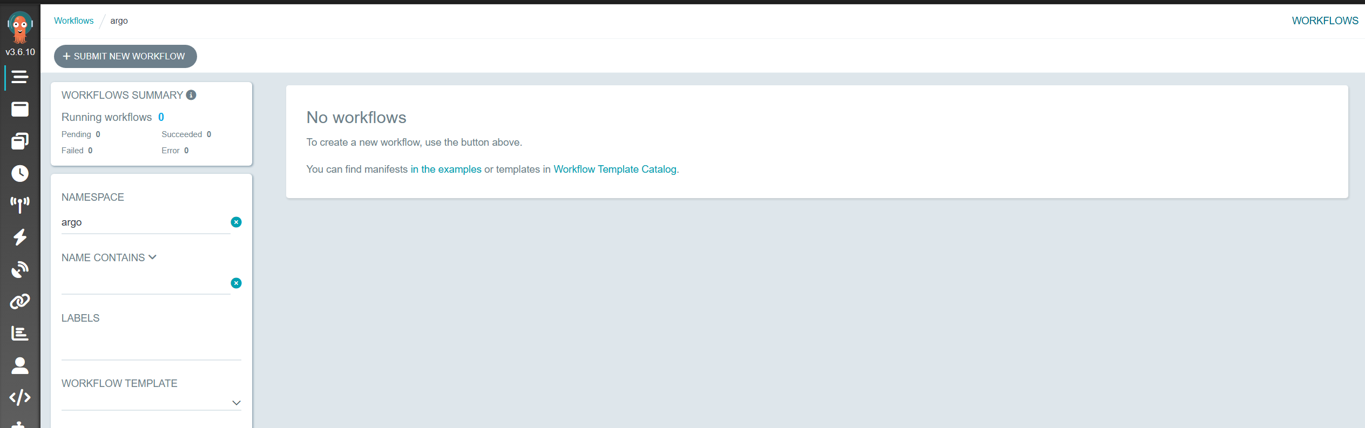This screenshot has height=428, width=1365.
Task: Open Workflow Template Catalog link
Action: coord(614,169)
